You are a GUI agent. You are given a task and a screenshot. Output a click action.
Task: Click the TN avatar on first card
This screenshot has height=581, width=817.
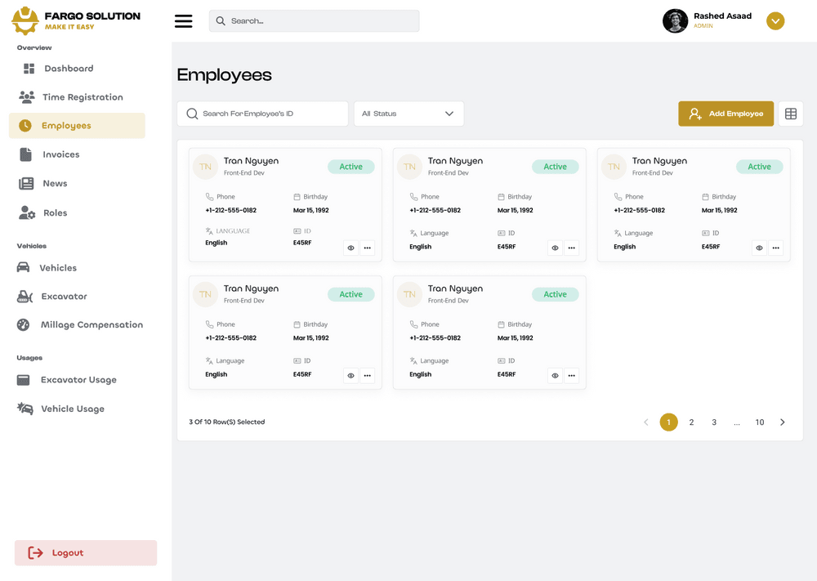pyautogui.click(x=205, y=167)
